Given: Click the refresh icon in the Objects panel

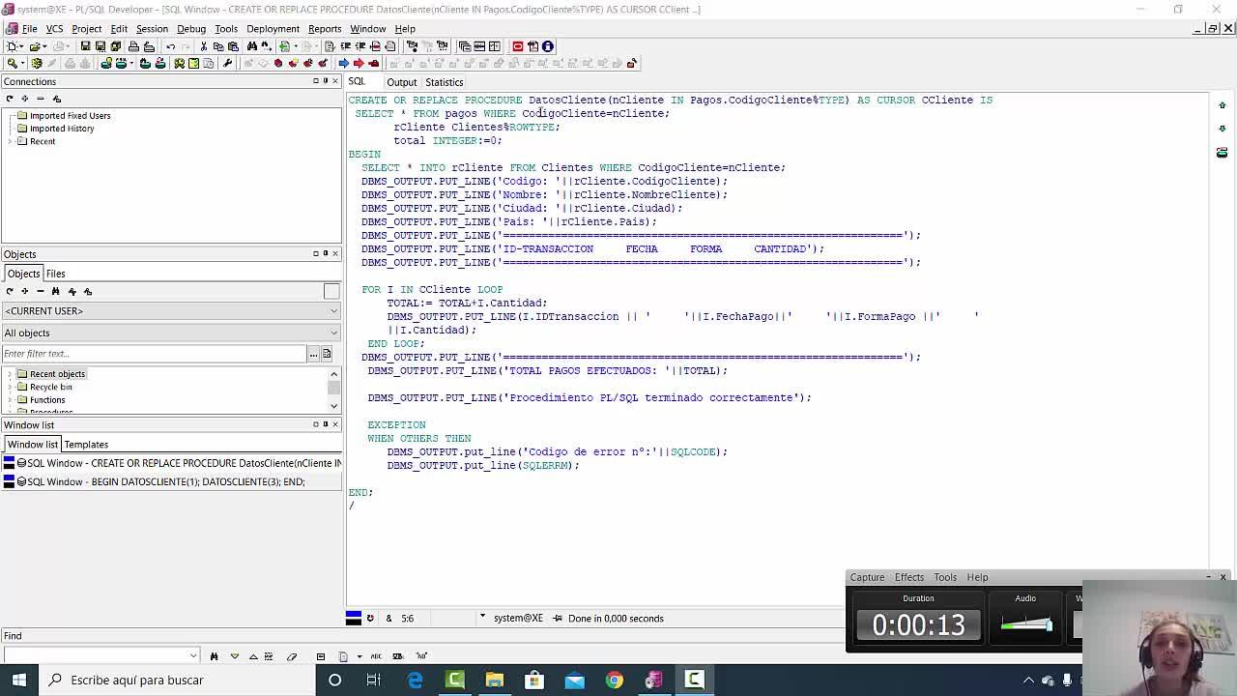Looking at the screenshot, I should point(10,291).
